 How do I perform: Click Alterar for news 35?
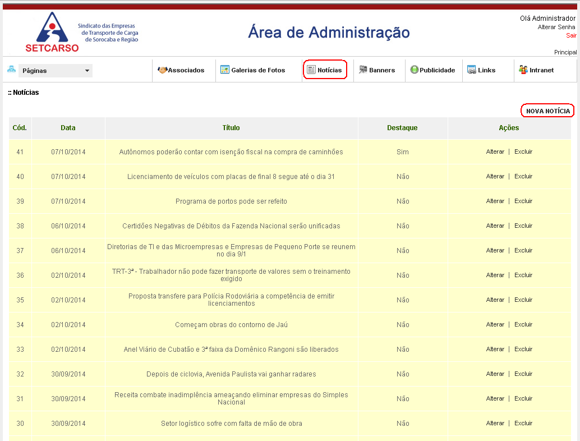495,300
